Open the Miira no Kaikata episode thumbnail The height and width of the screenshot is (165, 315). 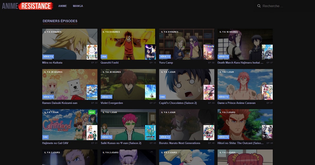coord(70,44)
